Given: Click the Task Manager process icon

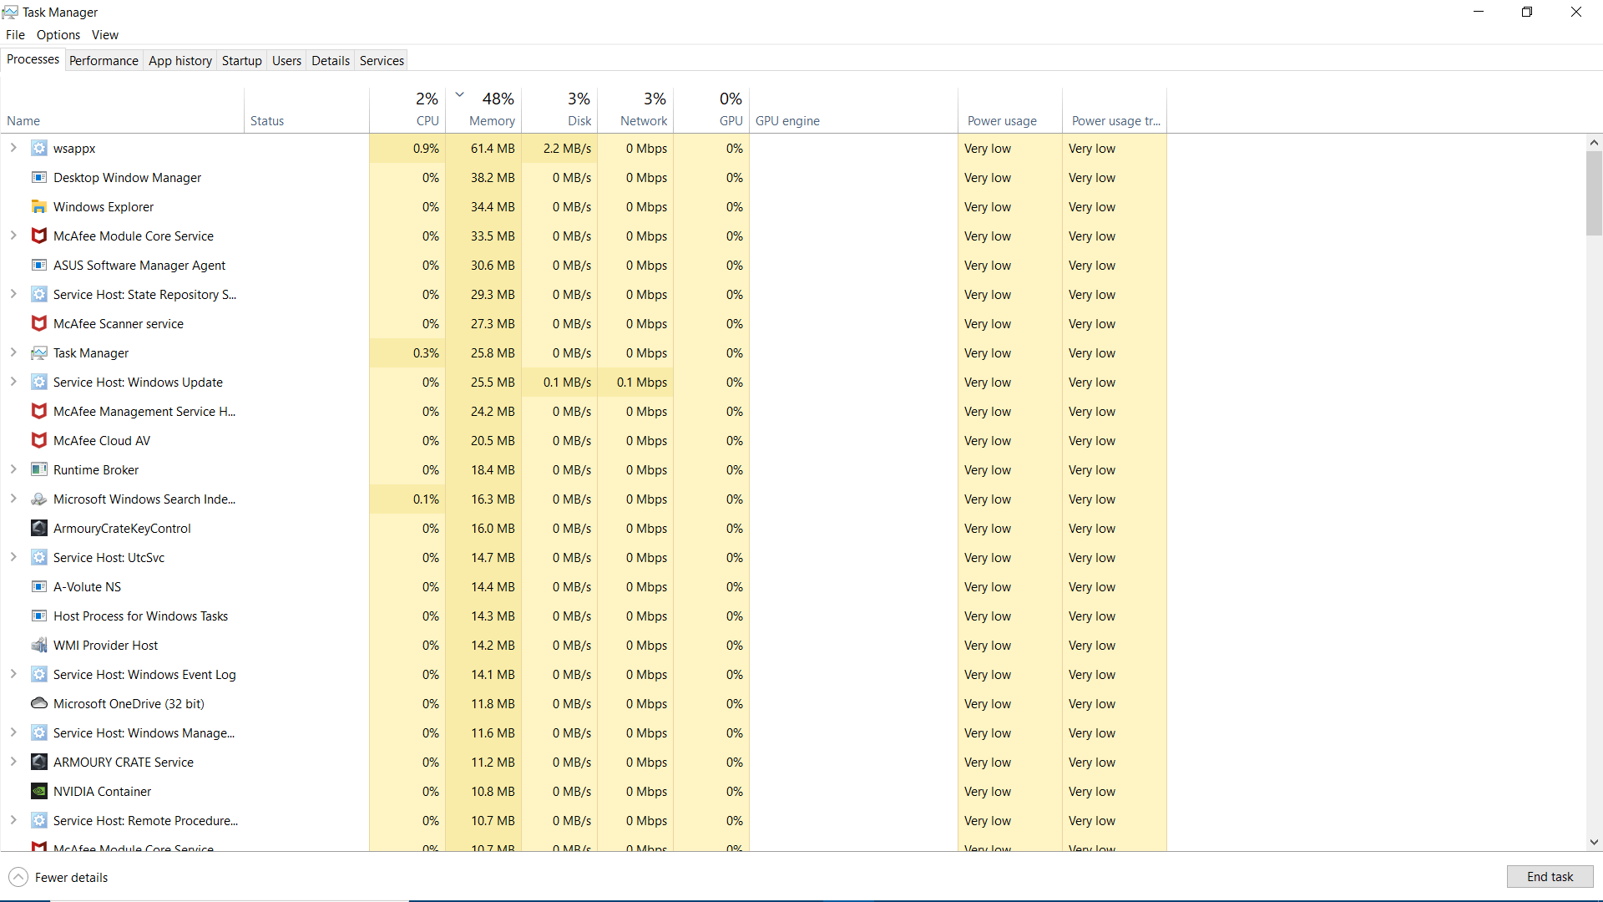Looking at the screenshot, I should tap(39, 352).
